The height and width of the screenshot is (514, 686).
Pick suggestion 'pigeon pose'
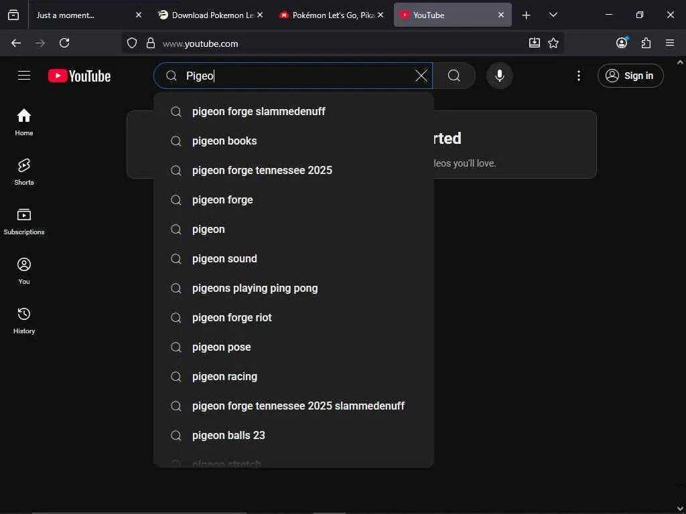[x=293, y=347]
